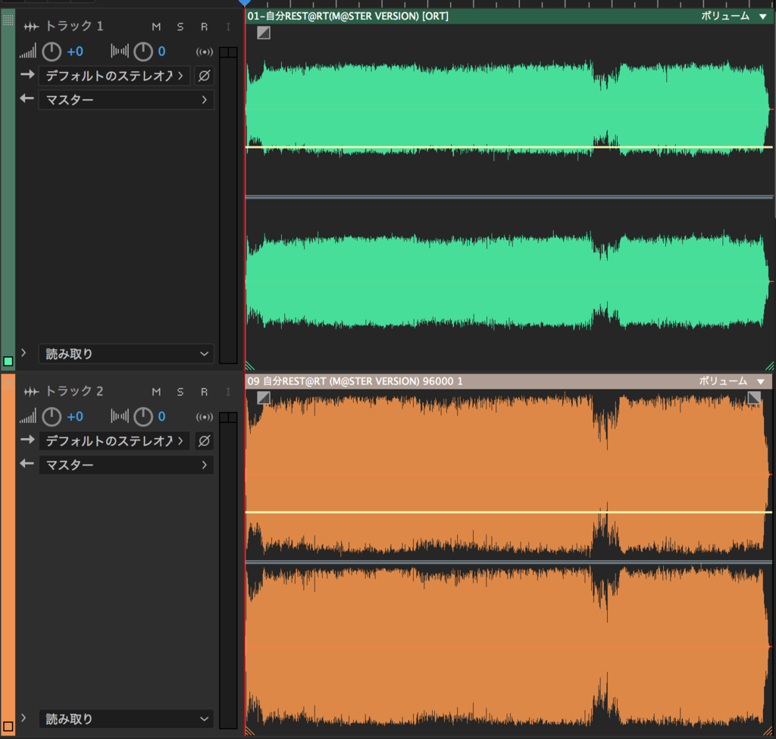Click the fade-in handle on the green clip
This screenshot has height=739, width=776.
264,33
